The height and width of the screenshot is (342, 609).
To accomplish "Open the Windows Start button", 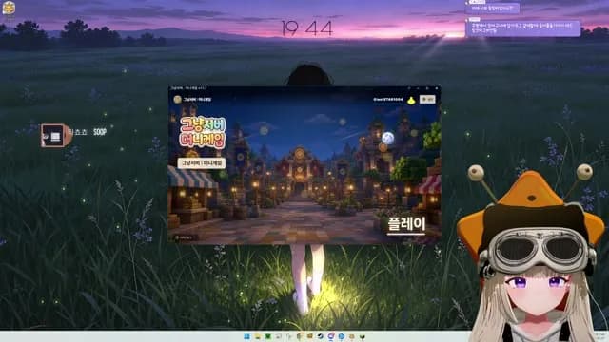I will pos(246,336).
